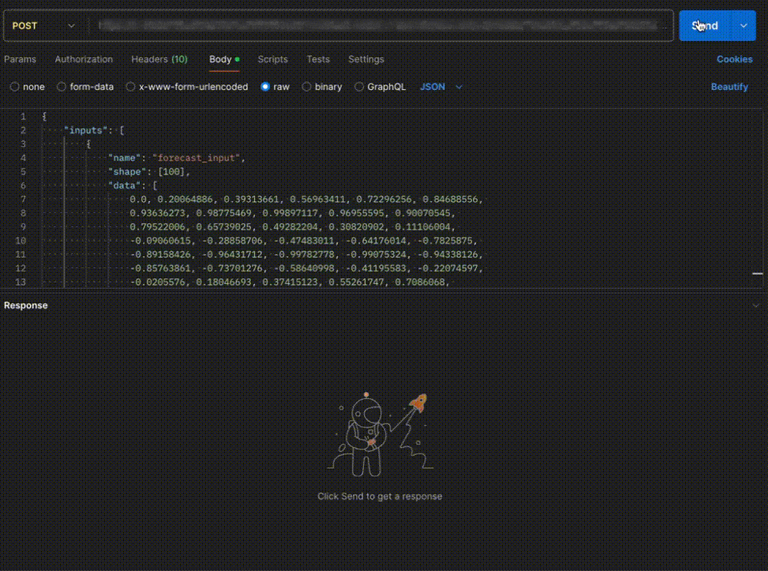Viewport: 768px width, 571px height.
Task: Switch to the Params tab
Action: (20, 59)
